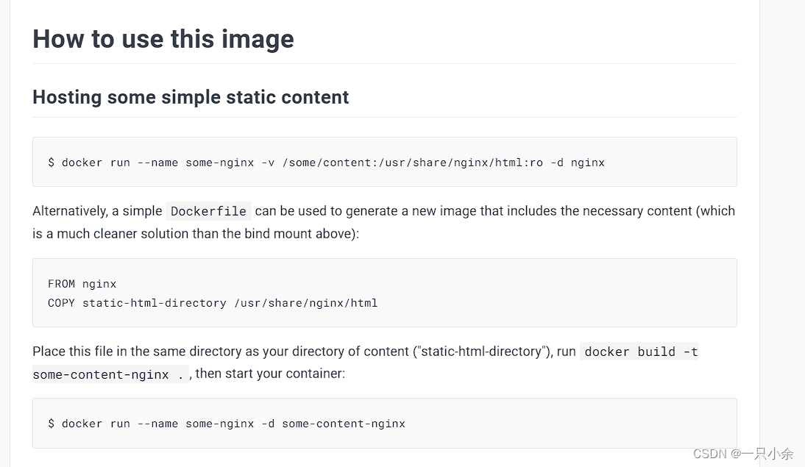Click the "How to use this image" heading
The width and height of the screenshot is (805, 467).
click(x=163, y=39)
